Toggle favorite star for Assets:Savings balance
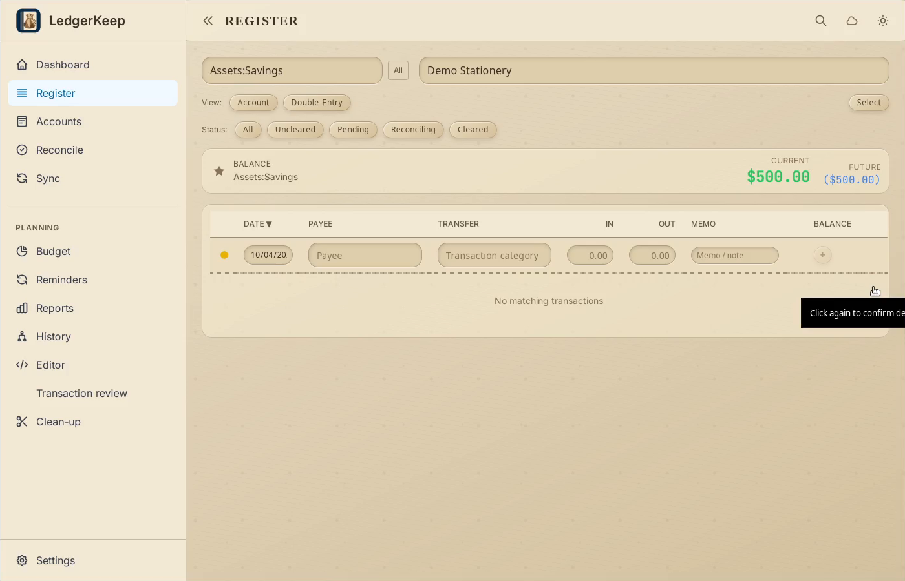The width and height of the screenshot is (905, 581). pos(219,171)
